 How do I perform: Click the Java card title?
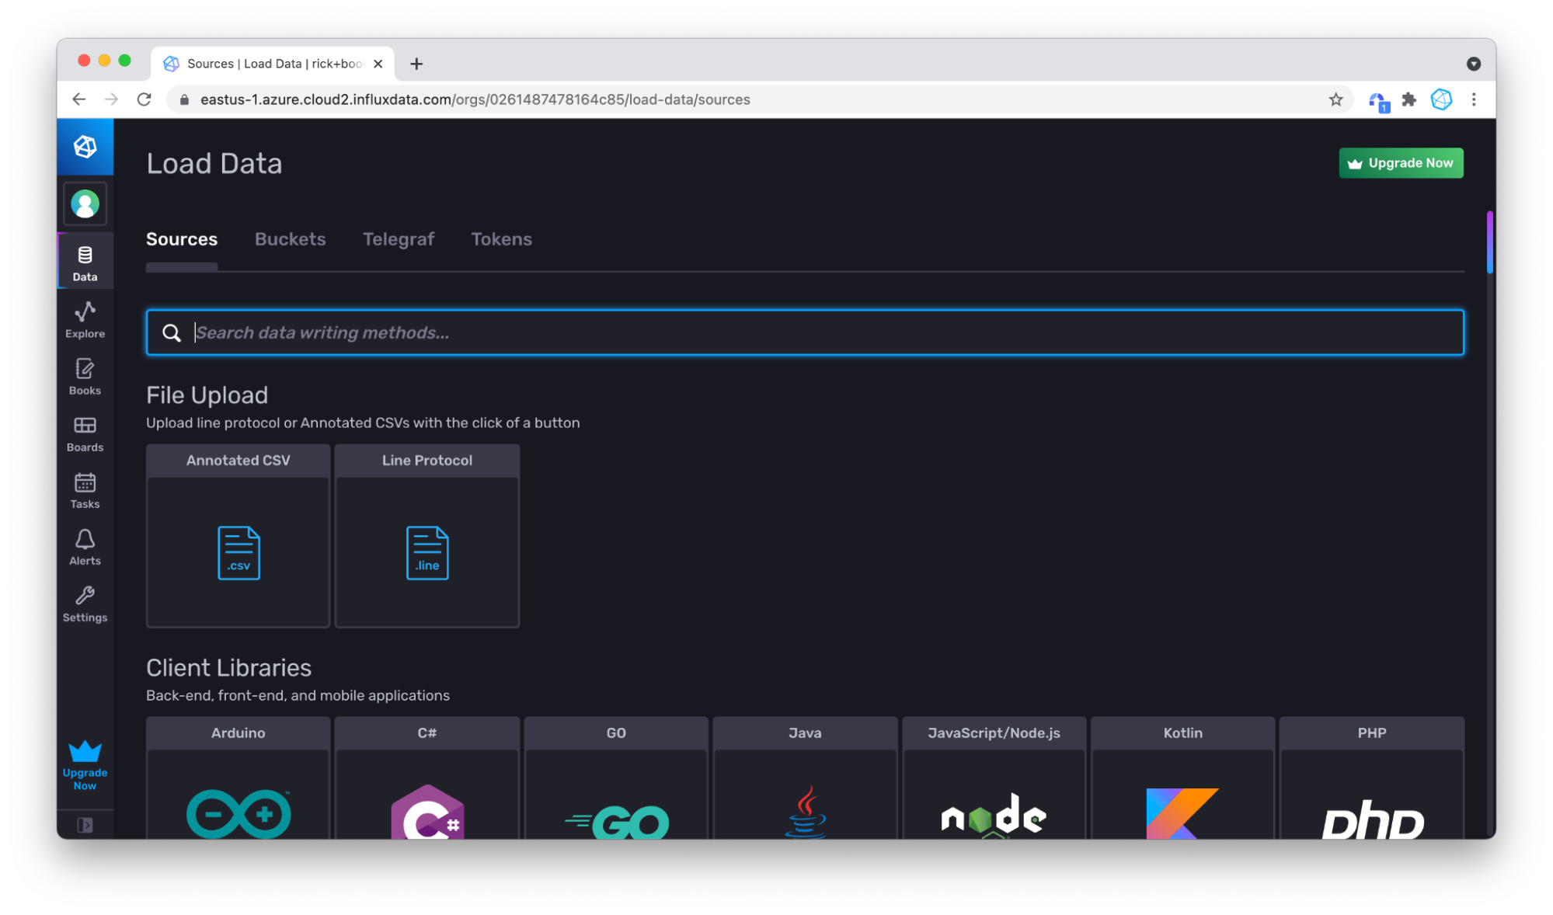click(x=805, y=732)
